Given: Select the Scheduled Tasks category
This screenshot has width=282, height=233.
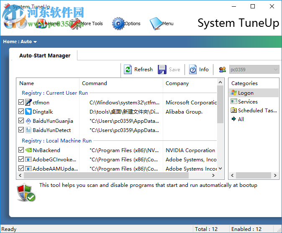Looking at the screenshot, I should point(254,110).
